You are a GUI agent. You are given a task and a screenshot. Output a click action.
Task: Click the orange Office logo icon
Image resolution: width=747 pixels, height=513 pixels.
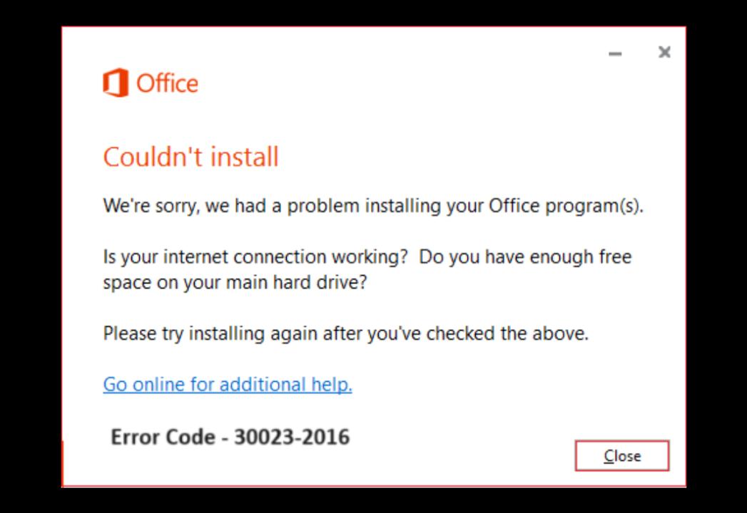click(115, 83)
